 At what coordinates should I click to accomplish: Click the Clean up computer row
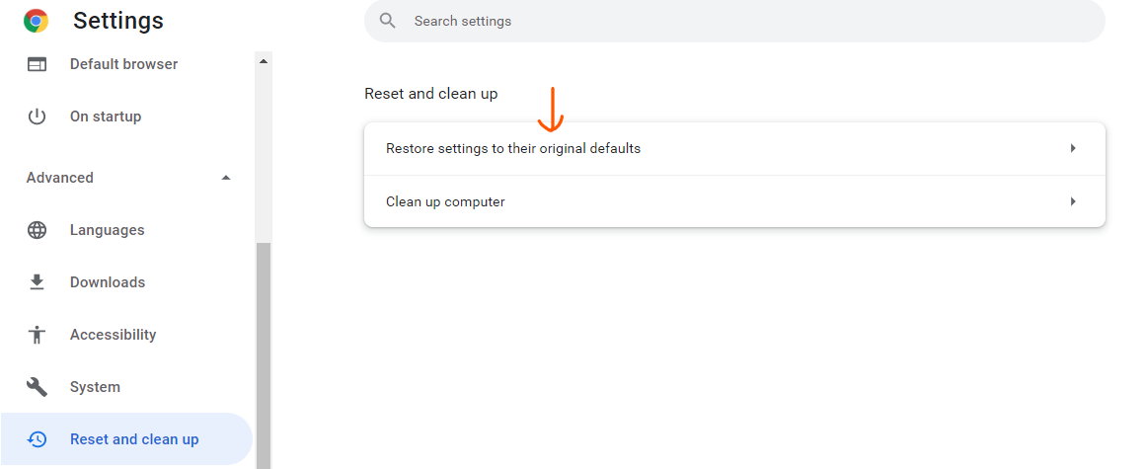734,200
